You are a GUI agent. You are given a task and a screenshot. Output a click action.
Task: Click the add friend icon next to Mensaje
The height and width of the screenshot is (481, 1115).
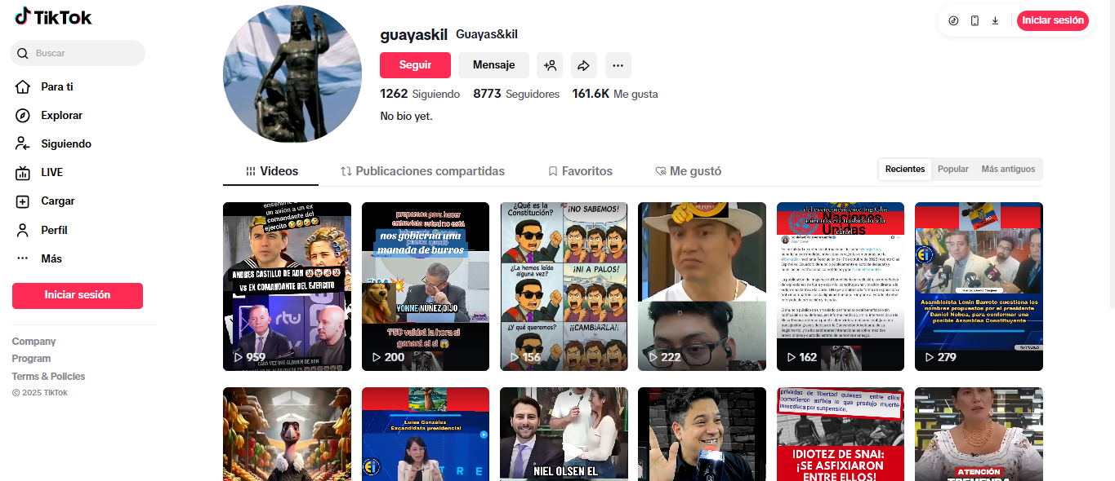click(549, 65)
